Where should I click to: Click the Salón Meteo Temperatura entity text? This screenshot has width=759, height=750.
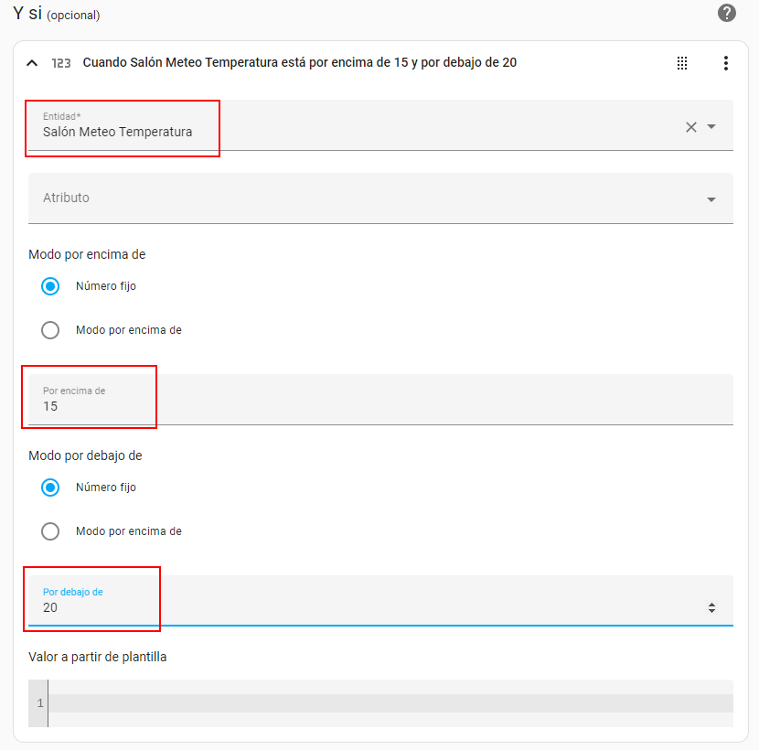(118, 132)
